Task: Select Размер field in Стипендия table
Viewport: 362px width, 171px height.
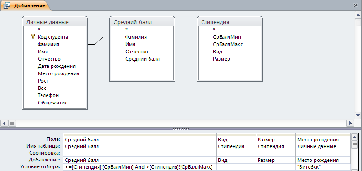Action: click(x=222, y=59)
